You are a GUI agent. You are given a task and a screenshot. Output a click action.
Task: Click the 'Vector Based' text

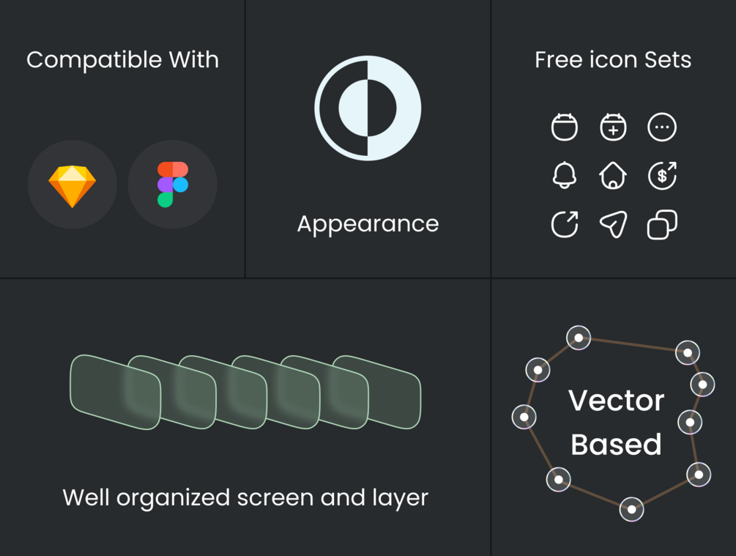(617, 423)
